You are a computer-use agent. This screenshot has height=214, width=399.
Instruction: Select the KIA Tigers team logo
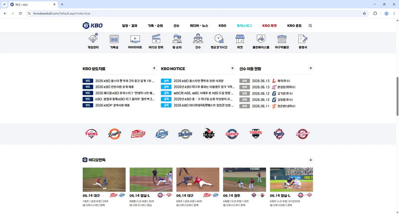coord(255,133)
